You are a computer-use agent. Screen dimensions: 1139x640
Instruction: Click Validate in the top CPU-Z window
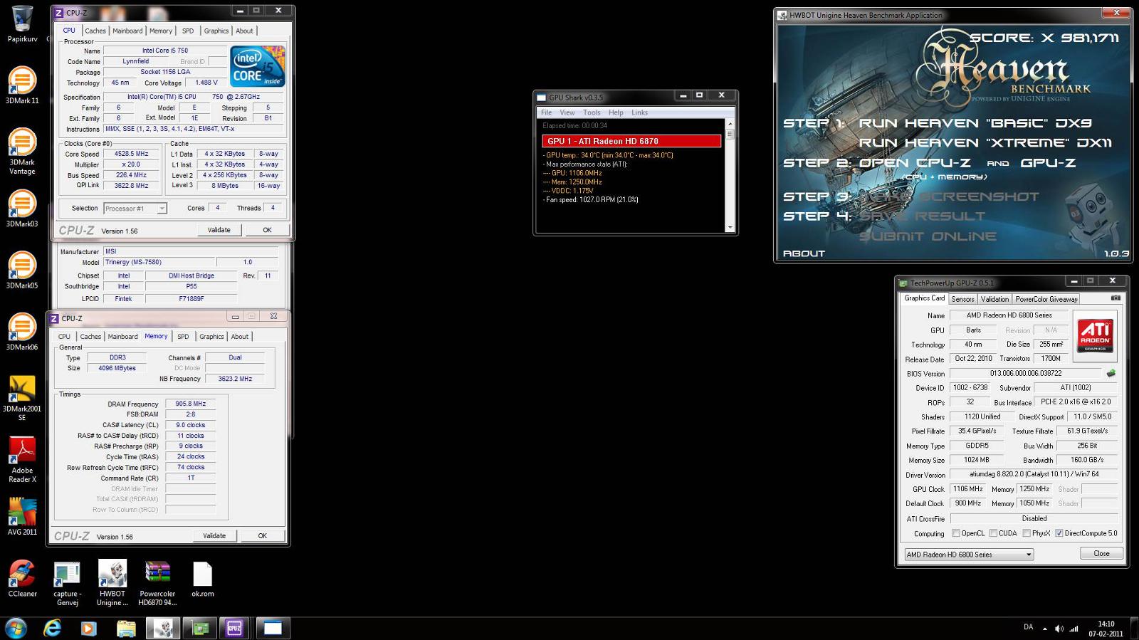219,230
